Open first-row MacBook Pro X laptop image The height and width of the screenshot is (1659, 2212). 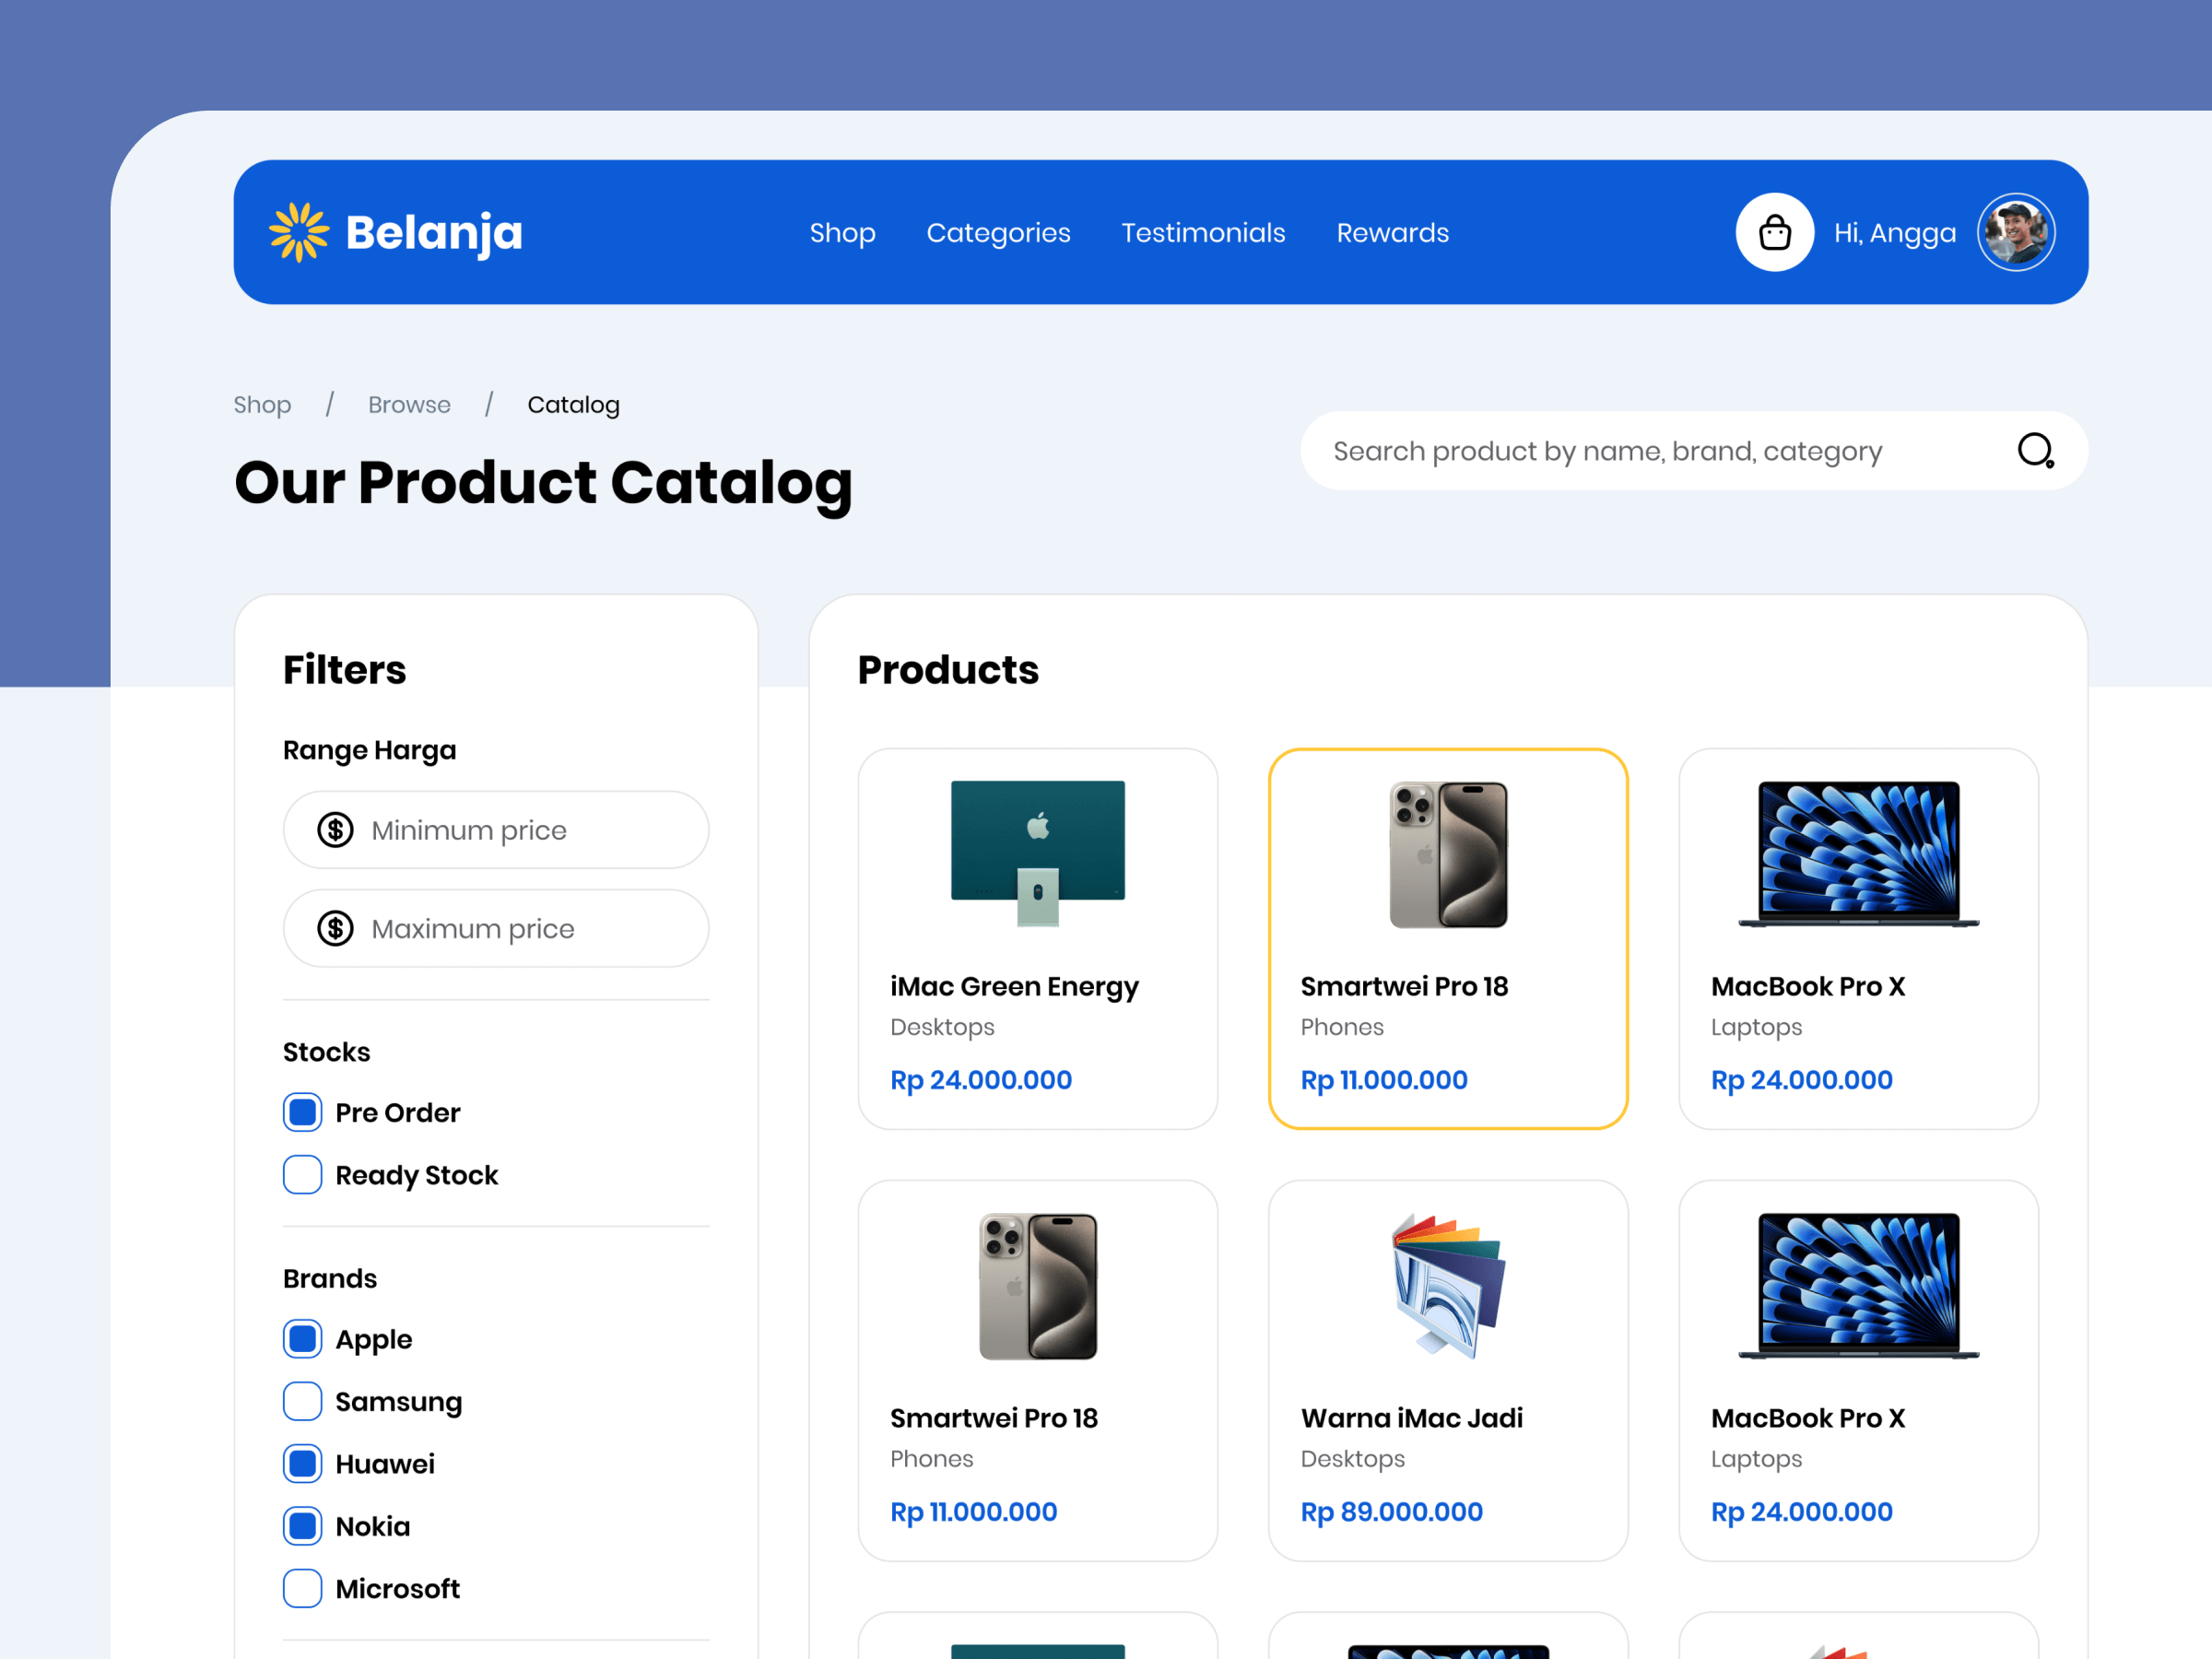(1858, 854)
